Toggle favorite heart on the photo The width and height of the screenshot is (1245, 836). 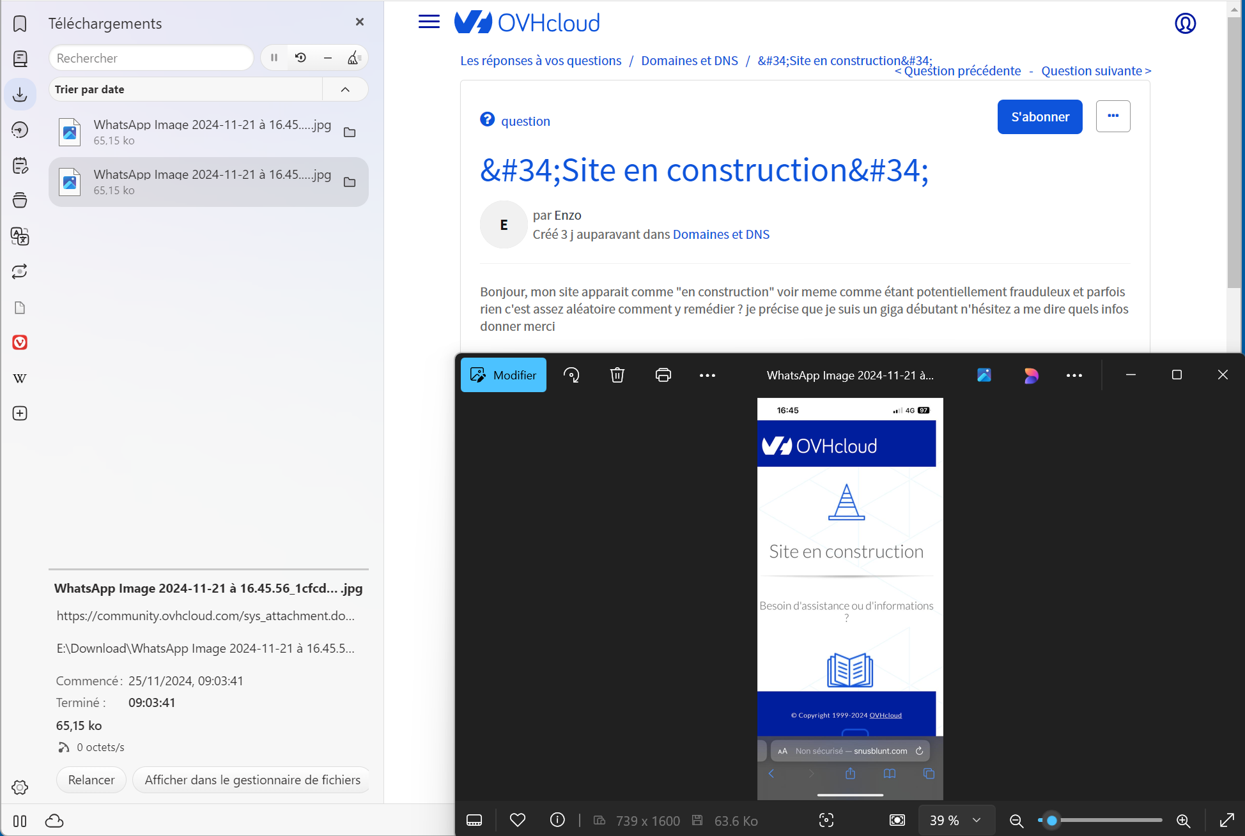[x=517, y=820]
